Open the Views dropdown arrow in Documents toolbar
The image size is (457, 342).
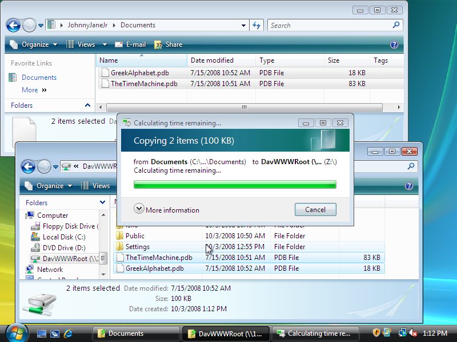pyautogui.click(x=105, y=44)
